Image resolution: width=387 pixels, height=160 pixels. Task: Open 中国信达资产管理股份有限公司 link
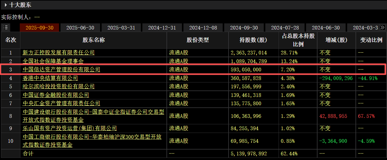click(61, 70)
